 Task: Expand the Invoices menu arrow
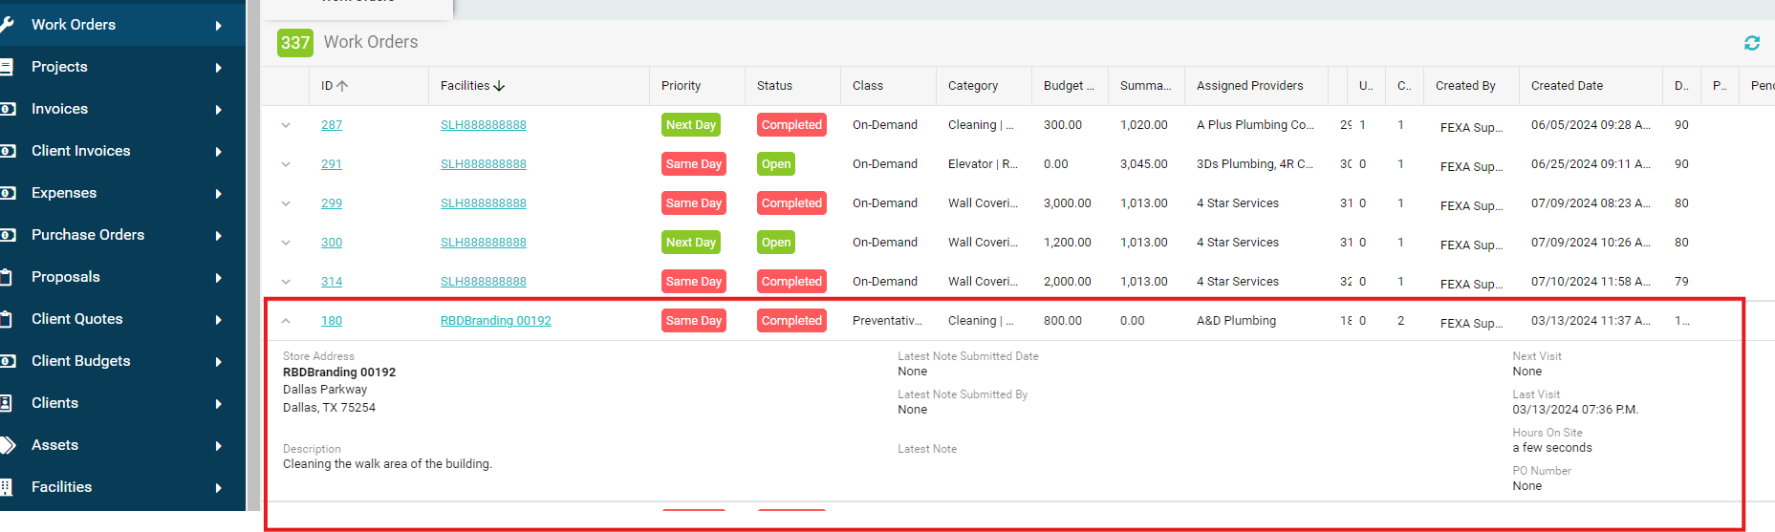(x=218, y=110)
